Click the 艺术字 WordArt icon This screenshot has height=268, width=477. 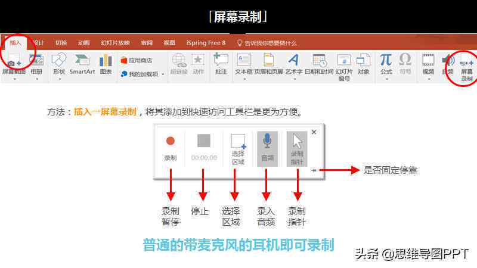[293, 60]
